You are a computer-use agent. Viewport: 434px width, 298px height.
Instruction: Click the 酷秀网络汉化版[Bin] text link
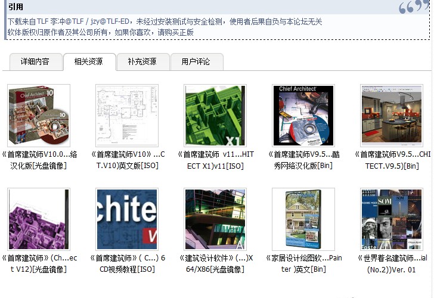click(x=303, y=160)
